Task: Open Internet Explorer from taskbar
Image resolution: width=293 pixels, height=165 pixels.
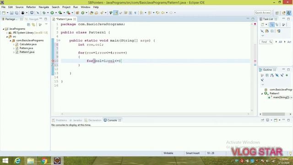Action: tap(17, 161)
